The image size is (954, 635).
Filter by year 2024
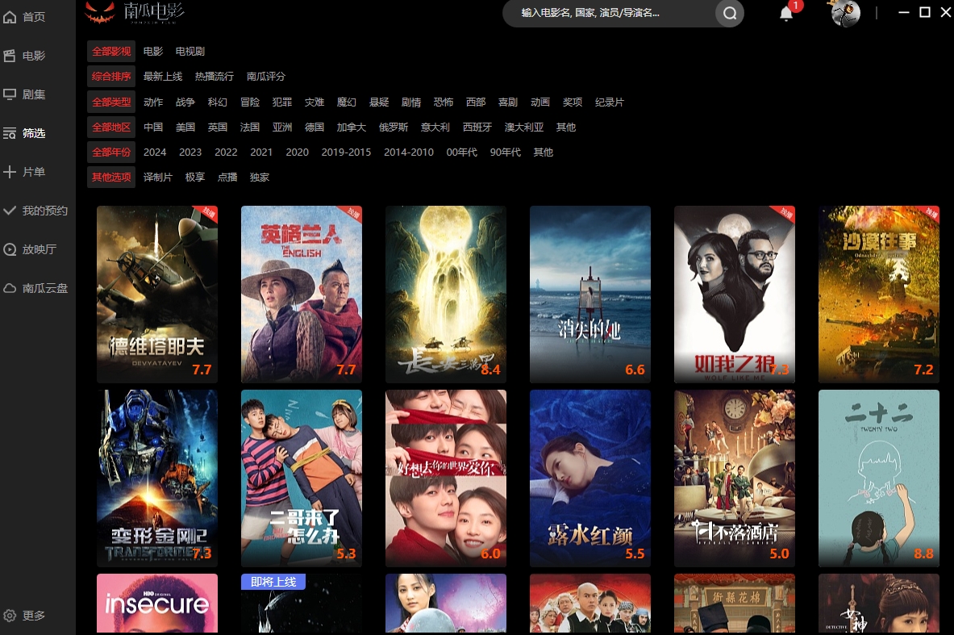(x=155, y=152)
